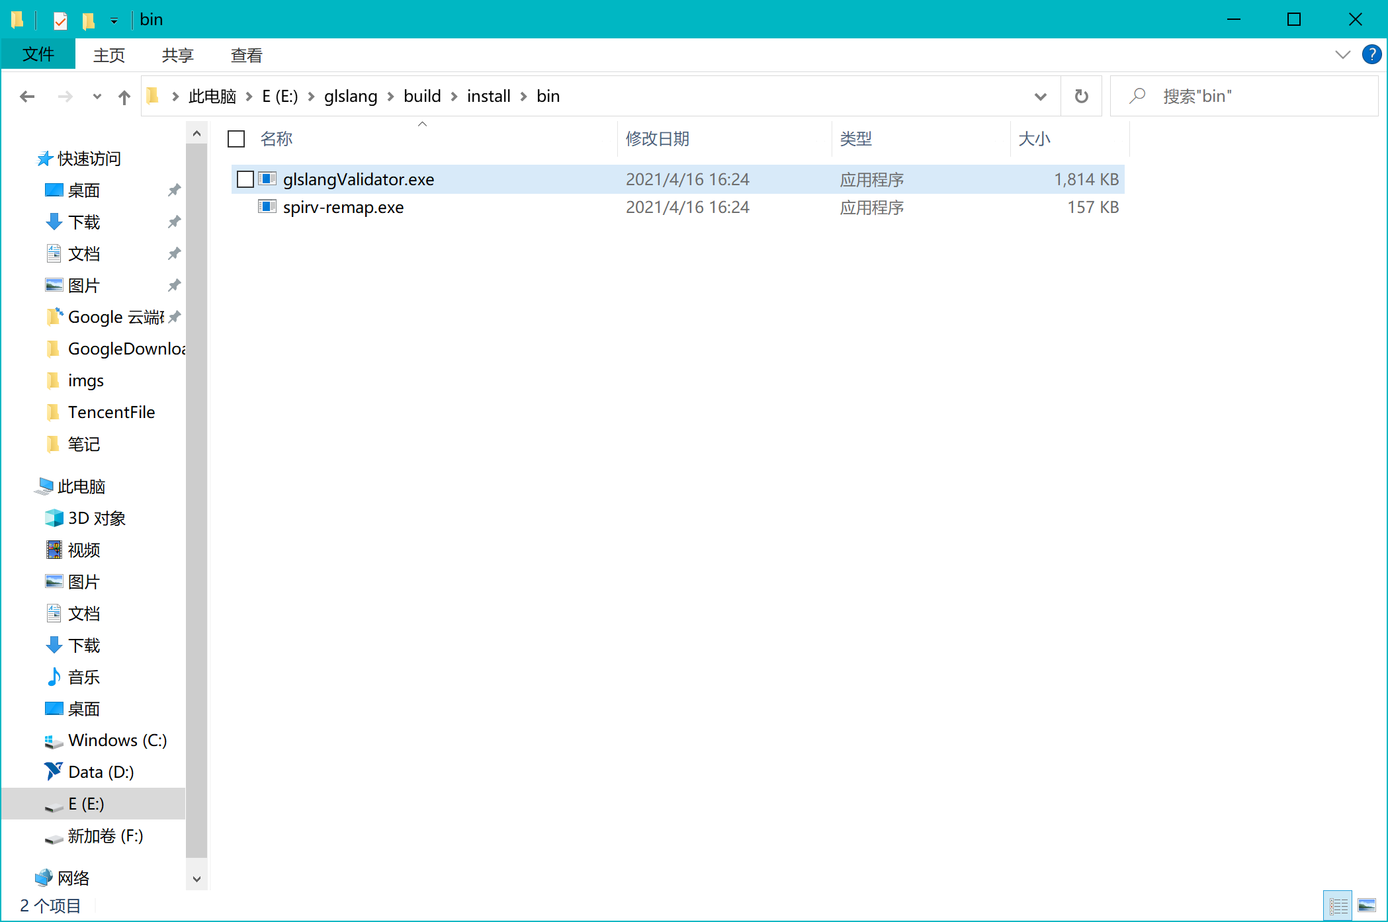The image size is (1388, 922).
Task: Tick the checkbox next to spirv-remap.exe
Action: click(x=245, y=207)
